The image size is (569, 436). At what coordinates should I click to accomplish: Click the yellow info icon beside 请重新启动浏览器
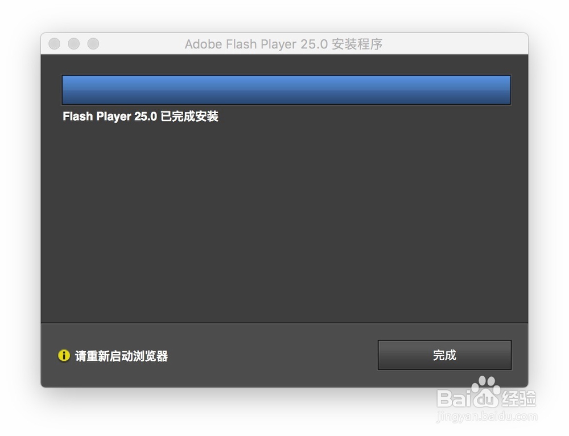pyautogui.click(x=64, y=355)
